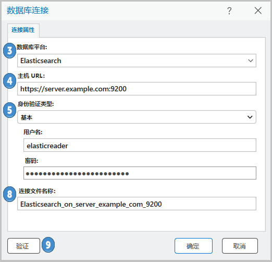The height and width of the screenshot is (262, 272).
Task: Click the 密码 password field
Action: pyautogui.click(x=140, y=173)
